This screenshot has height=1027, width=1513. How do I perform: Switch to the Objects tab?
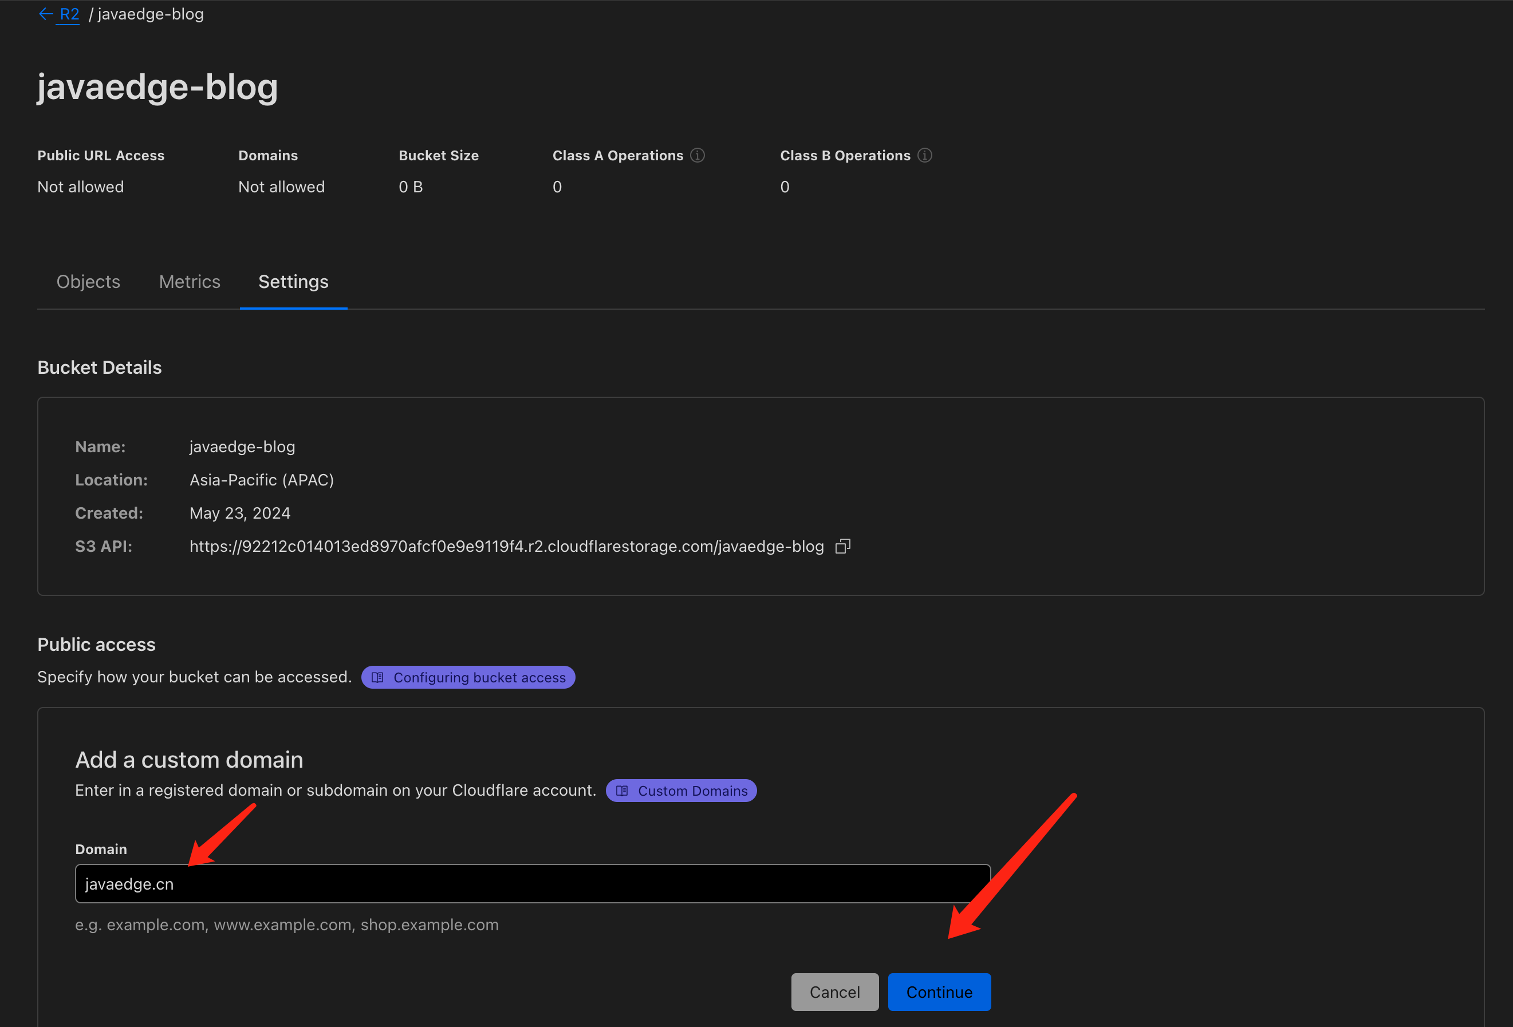pos(89,282)
